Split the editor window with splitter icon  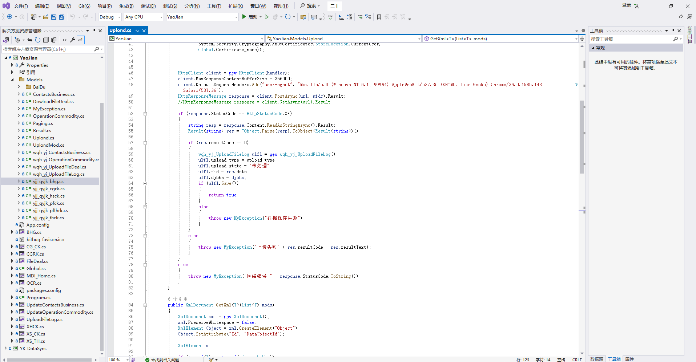[x=582, y=38]
